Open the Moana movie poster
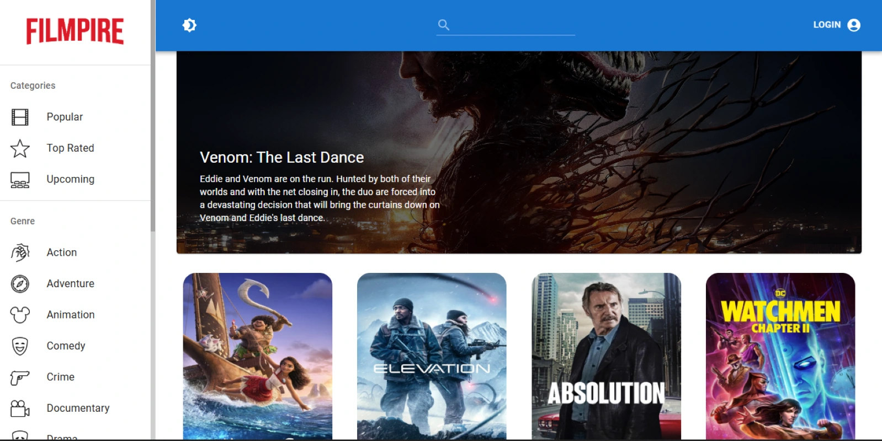Screen dimensions: 882x441 click(258, 357)
